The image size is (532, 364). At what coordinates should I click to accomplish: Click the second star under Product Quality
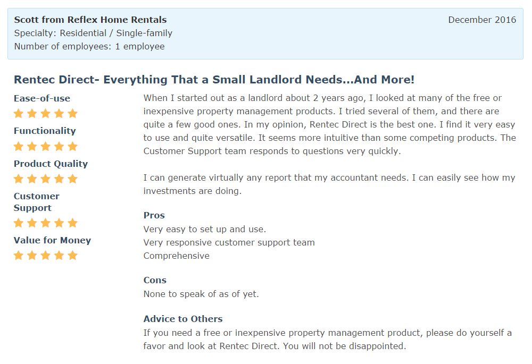pyautogui.click(x=32, y=179)
